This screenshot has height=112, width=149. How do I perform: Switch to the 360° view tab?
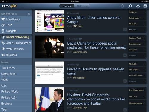[x=82, y=6]
